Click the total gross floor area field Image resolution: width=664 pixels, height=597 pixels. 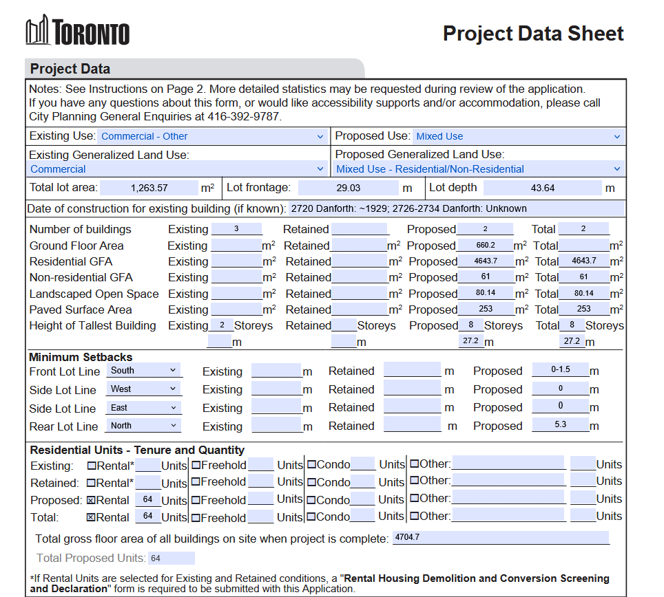[500, 538]
